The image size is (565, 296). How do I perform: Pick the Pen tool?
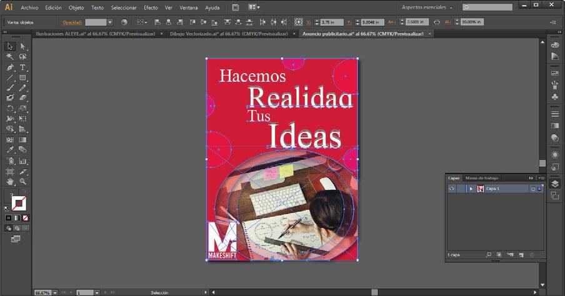point(10,67)
